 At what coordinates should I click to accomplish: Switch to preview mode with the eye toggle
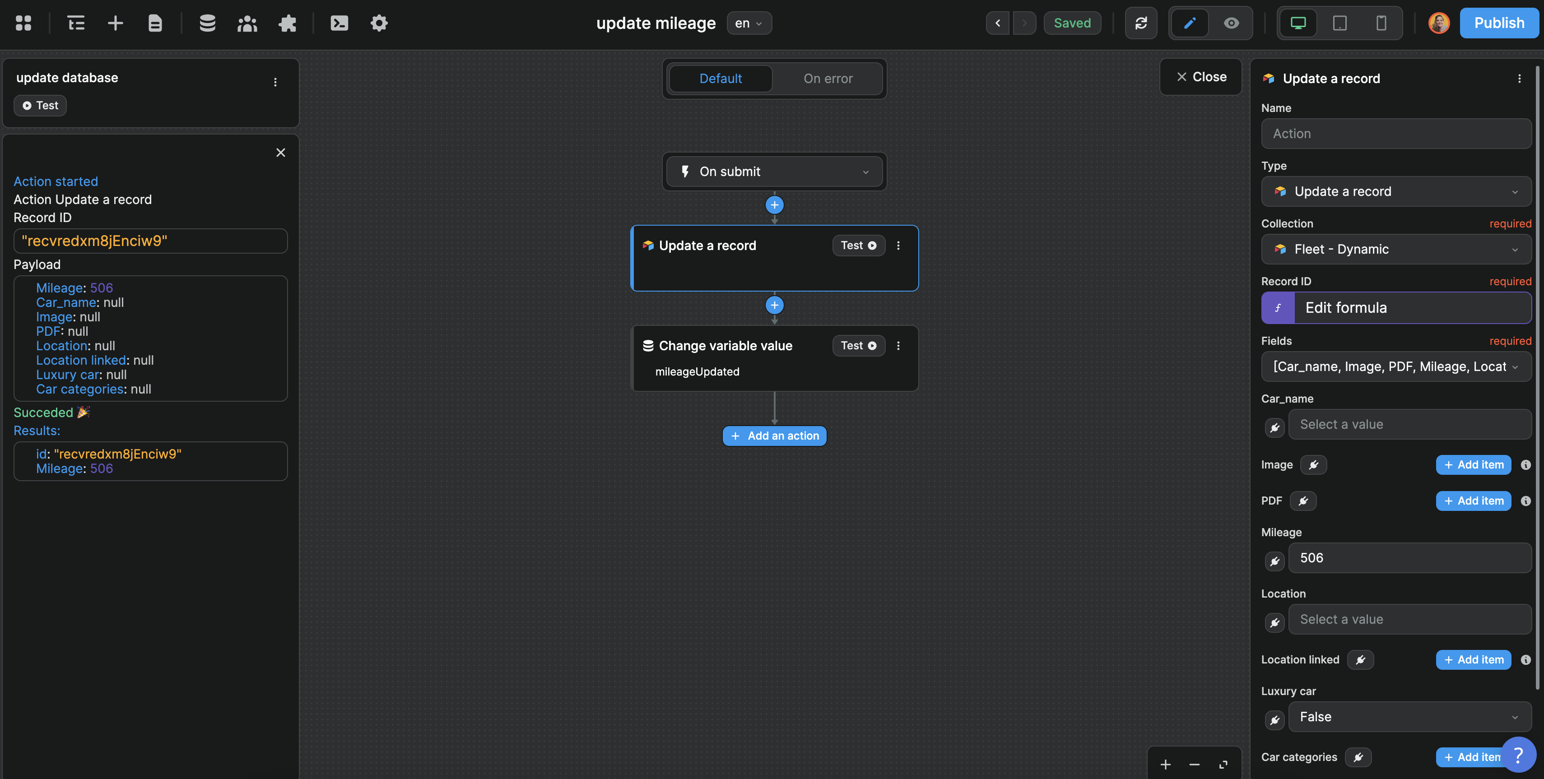point(1231,23)
